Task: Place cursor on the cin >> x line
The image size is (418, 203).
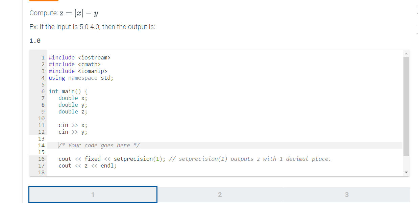Action: pyautogui.click(x=73, y=125)
